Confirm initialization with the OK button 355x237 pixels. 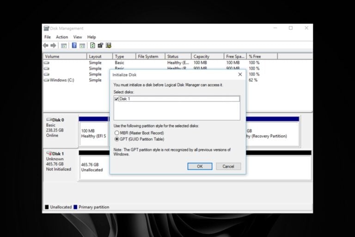[x=200, y=166]
